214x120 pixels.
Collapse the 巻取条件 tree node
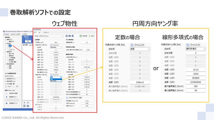[x=6, y=52]
